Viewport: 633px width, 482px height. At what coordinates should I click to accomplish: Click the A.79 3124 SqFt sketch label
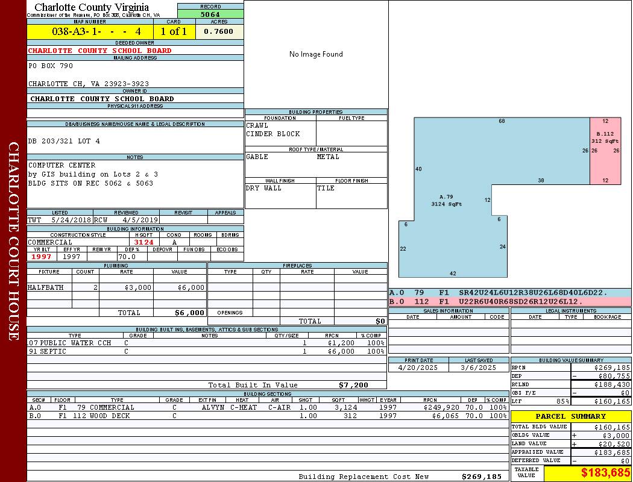[x=446, y=201]
